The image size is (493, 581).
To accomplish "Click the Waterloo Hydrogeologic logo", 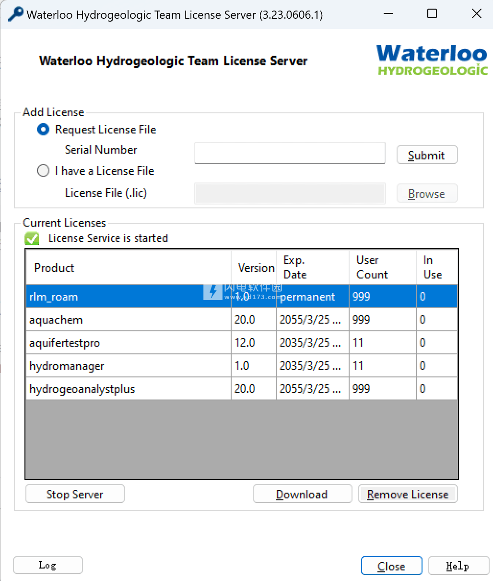I will 432,60.
